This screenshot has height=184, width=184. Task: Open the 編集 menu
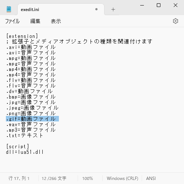(x=35, y=21)
